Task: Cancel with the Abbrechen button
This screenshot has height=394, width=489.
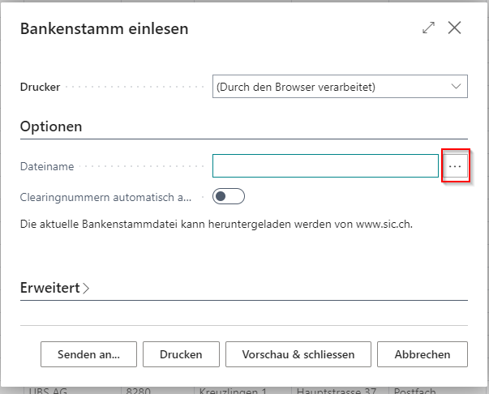Action: (422, 354)
